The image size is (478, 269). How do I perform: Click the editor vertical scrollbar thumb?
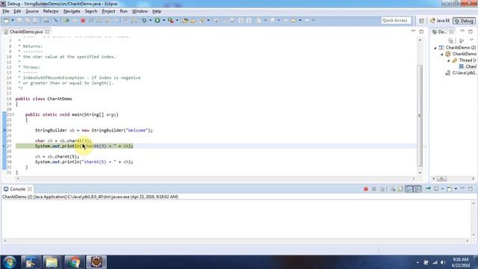pos(420,115)
